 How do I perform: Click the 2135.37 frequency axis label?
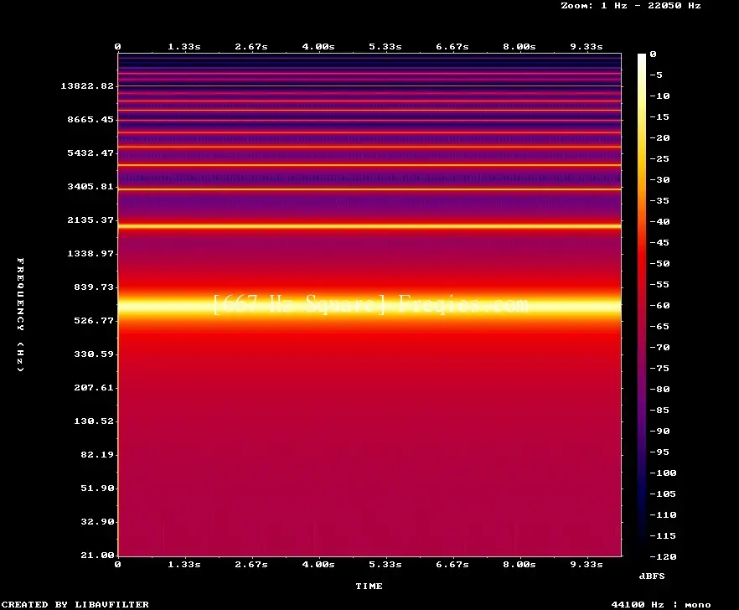(90, 220)
